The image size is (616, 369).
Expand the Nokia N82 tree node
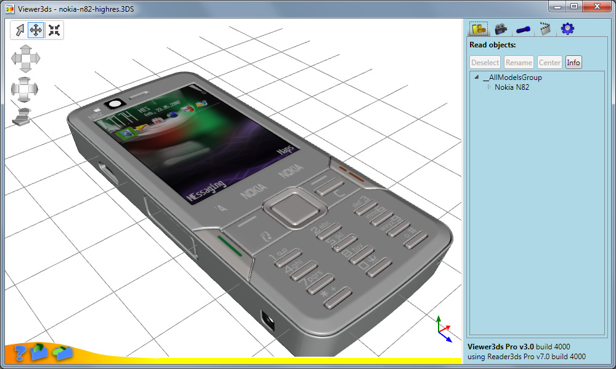(x=489, y=87)
